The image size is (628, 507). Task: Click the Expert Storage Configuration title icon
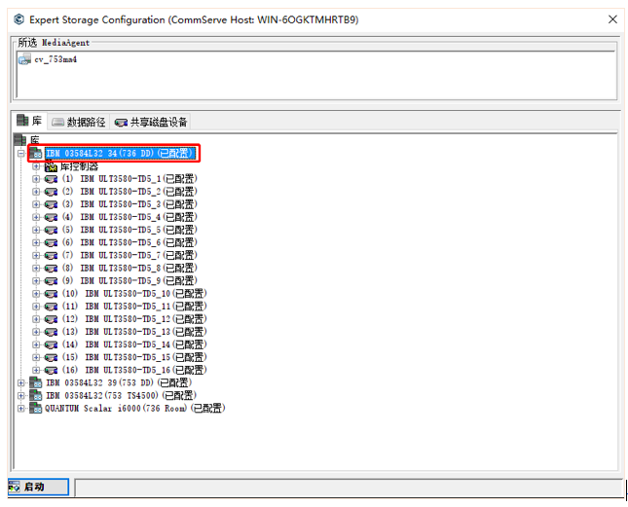(18, 19)
